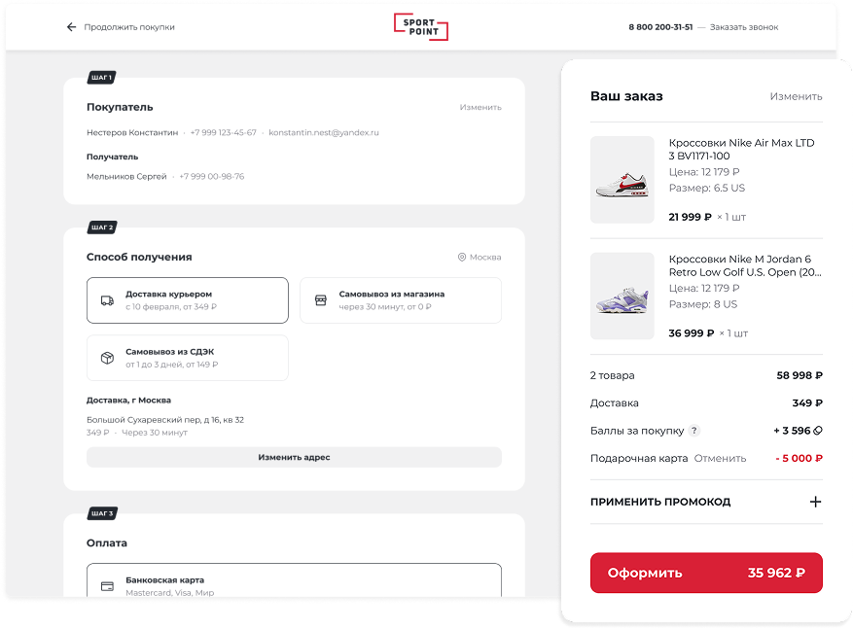Click the buyer name Нестеров Константин

[132, 132]
